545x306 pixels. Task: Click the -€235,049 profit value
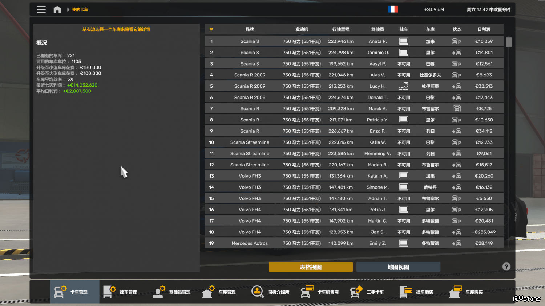pos(484,232)
